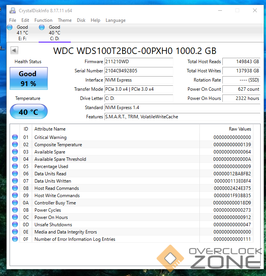Click raw value 00000000000111
The height and width of the screenshot is (276, 266).
tap(232, 239)
